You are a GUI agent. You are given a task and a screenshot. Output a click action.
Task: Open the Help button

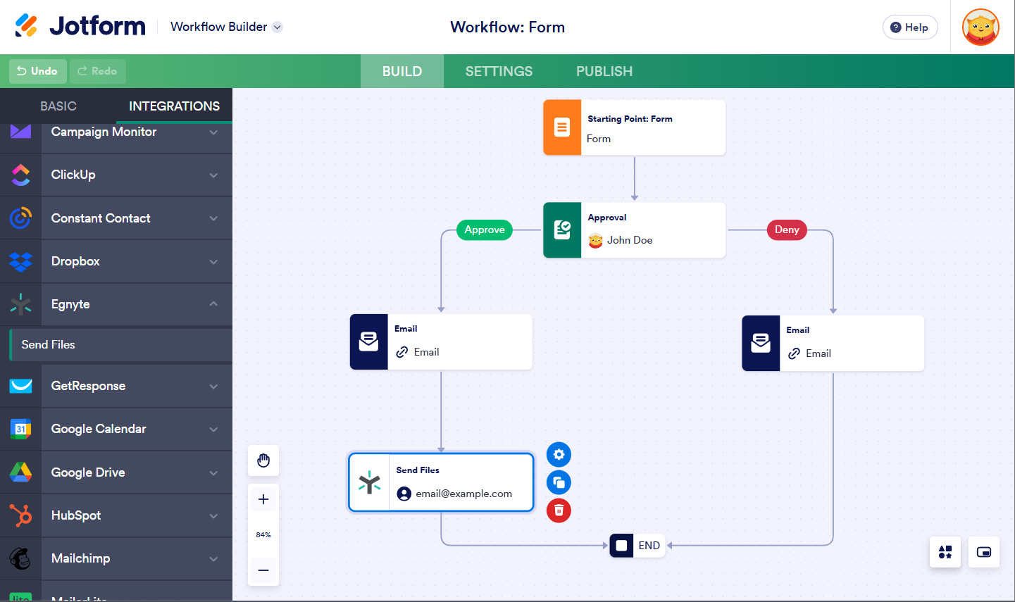910,27
